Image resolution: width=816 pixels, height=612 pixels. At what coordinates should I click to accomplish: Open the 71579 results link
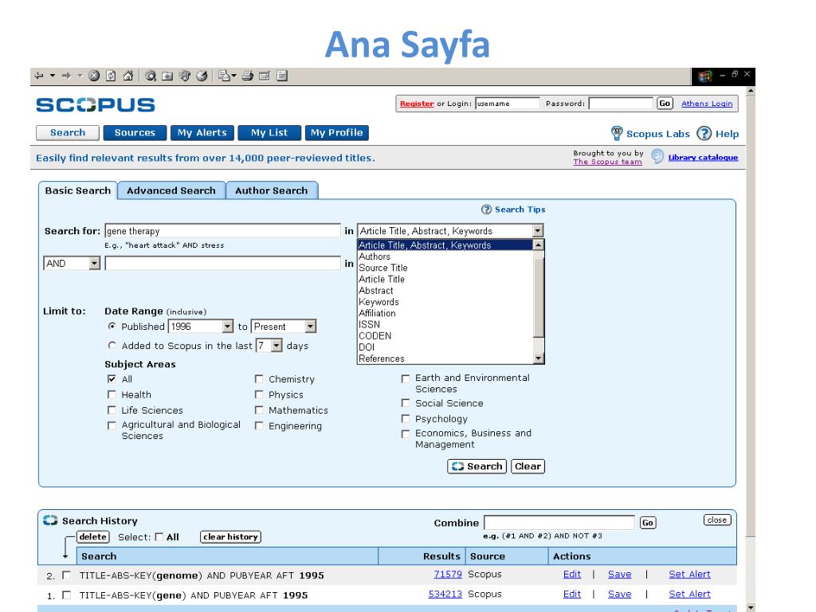tap(448, 574)
